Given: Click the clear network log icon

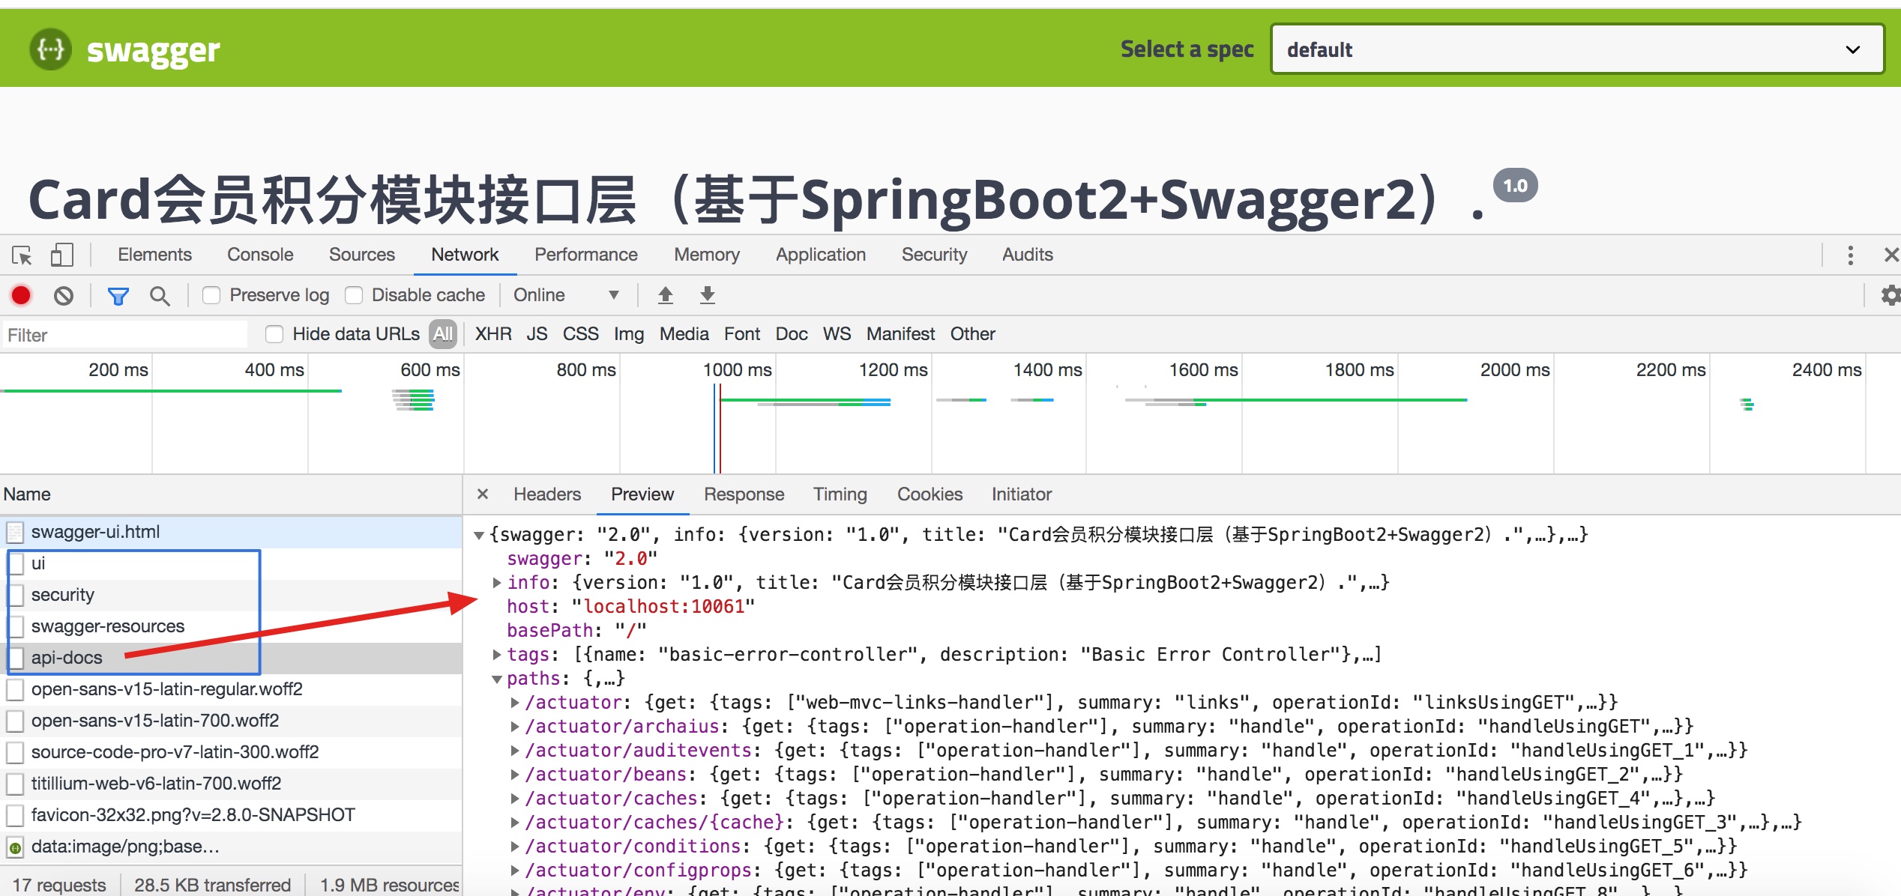Looking at the screenshot, I should [64, 295].
